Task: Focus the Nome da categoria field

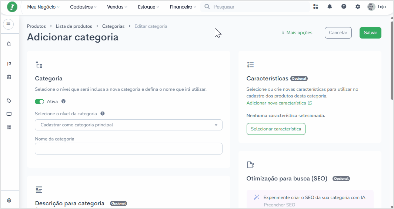Action: click(x=128, y=149)
